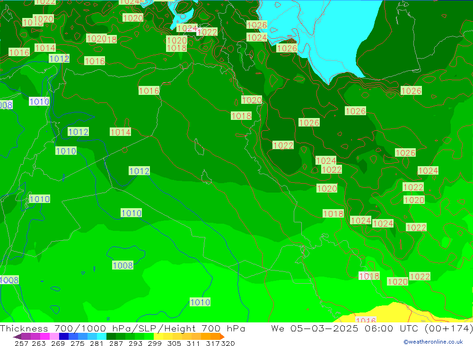Click the legend value 281
This screenshot has width=473, height=346.
point(96,343)
